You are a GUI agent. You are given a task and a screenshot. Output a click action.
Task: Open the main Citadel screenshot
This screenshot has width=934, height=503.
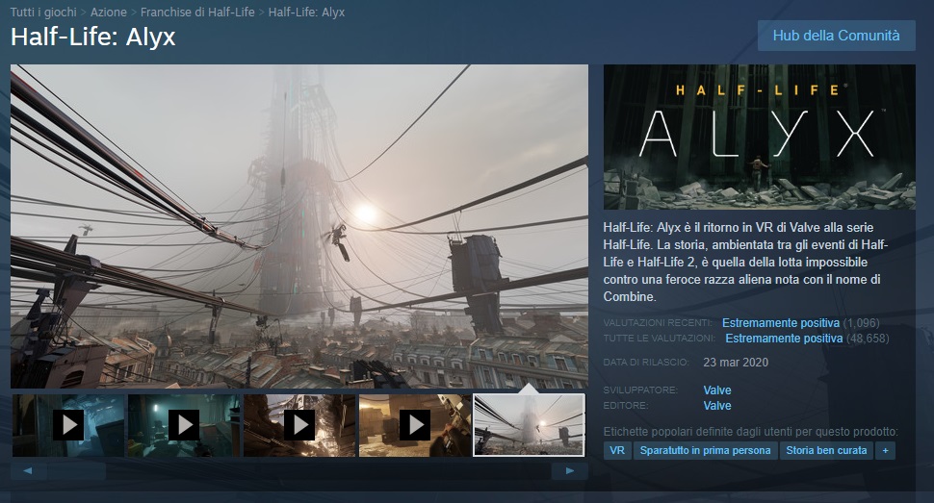pyautogui.click(x=299, y=226)
